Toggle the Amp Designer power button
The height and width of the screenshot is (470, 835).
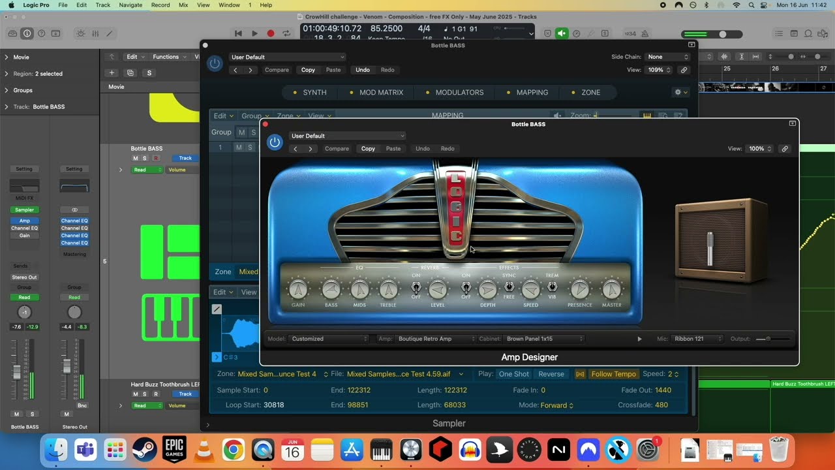coord(275,142)
